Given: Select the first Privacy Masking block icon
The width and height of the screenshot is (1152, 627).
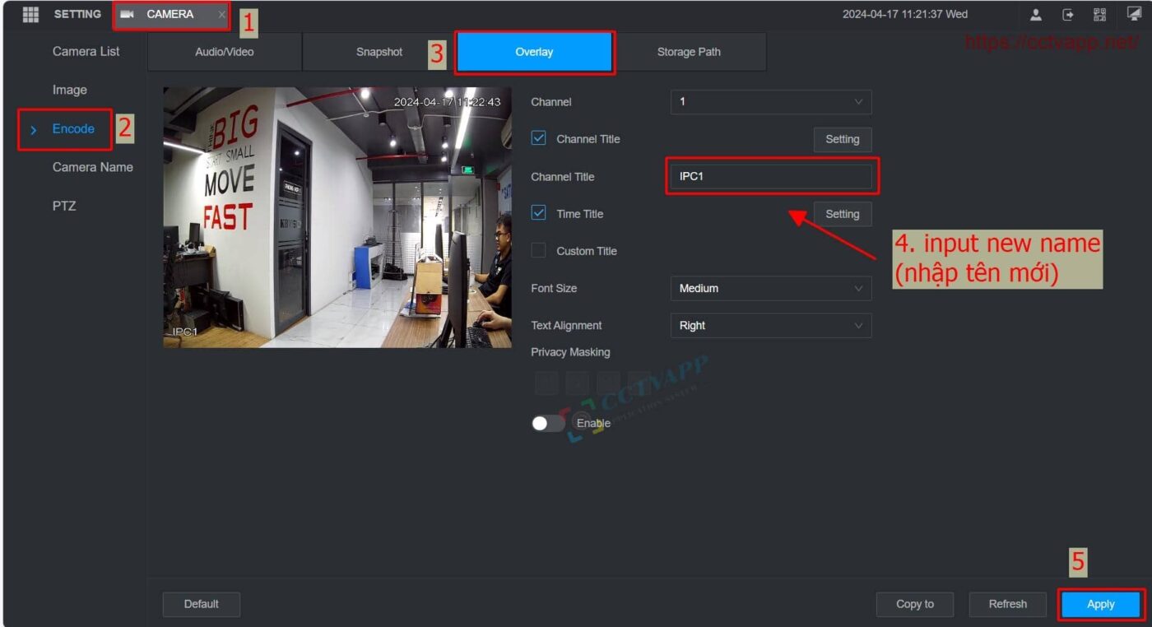Looking at the screenshot, I should [546, 383].
